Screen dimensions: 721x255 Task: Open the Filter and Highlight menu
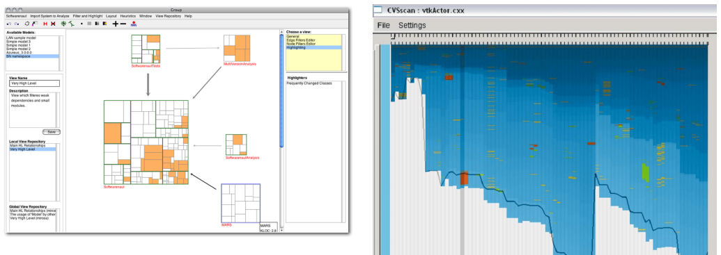(88, 16)
